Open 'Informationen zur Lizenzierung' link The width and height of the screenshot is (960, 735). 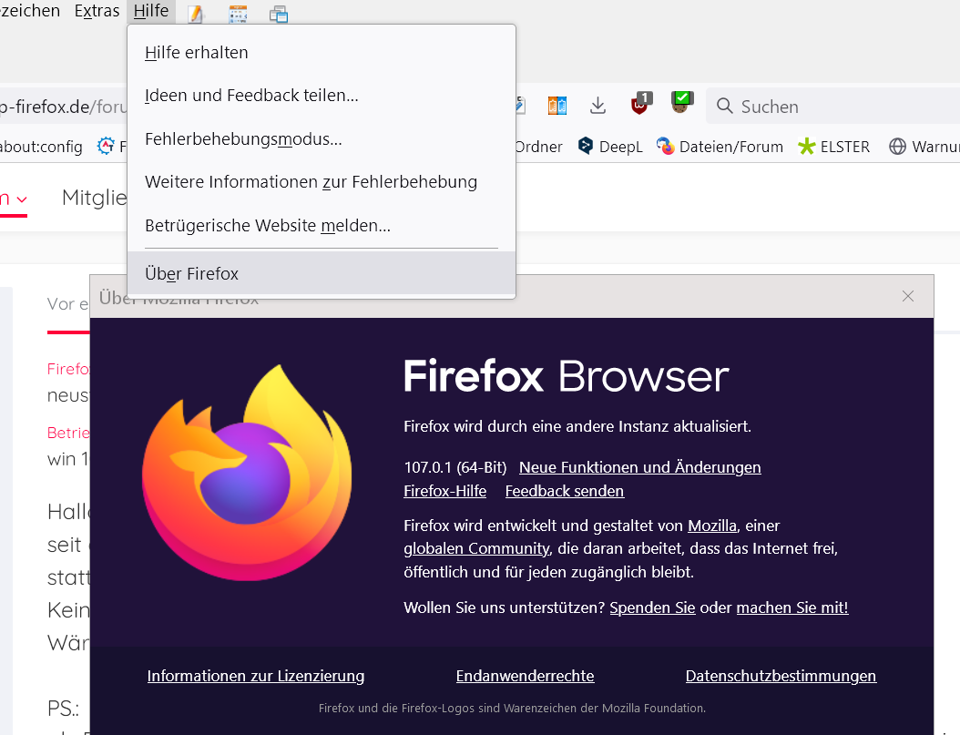click(x=256, y=676)
